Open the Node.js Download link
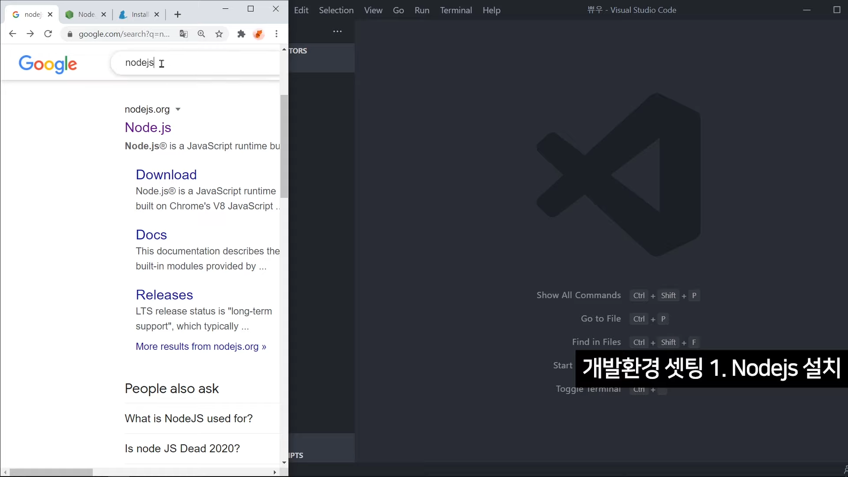848x477 pixels. pyautogui.click(x=166, y=175)
